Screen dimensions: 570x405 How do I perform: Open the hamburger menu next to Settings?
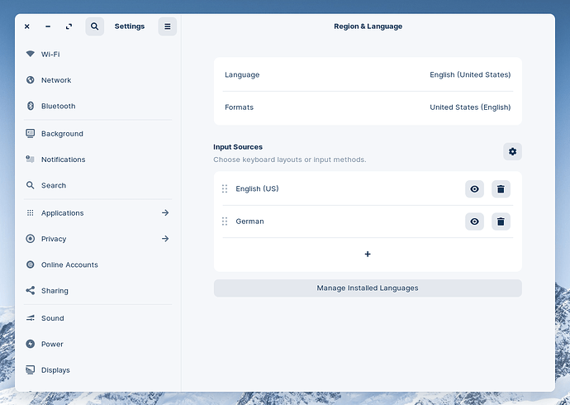tap(167, 26)
